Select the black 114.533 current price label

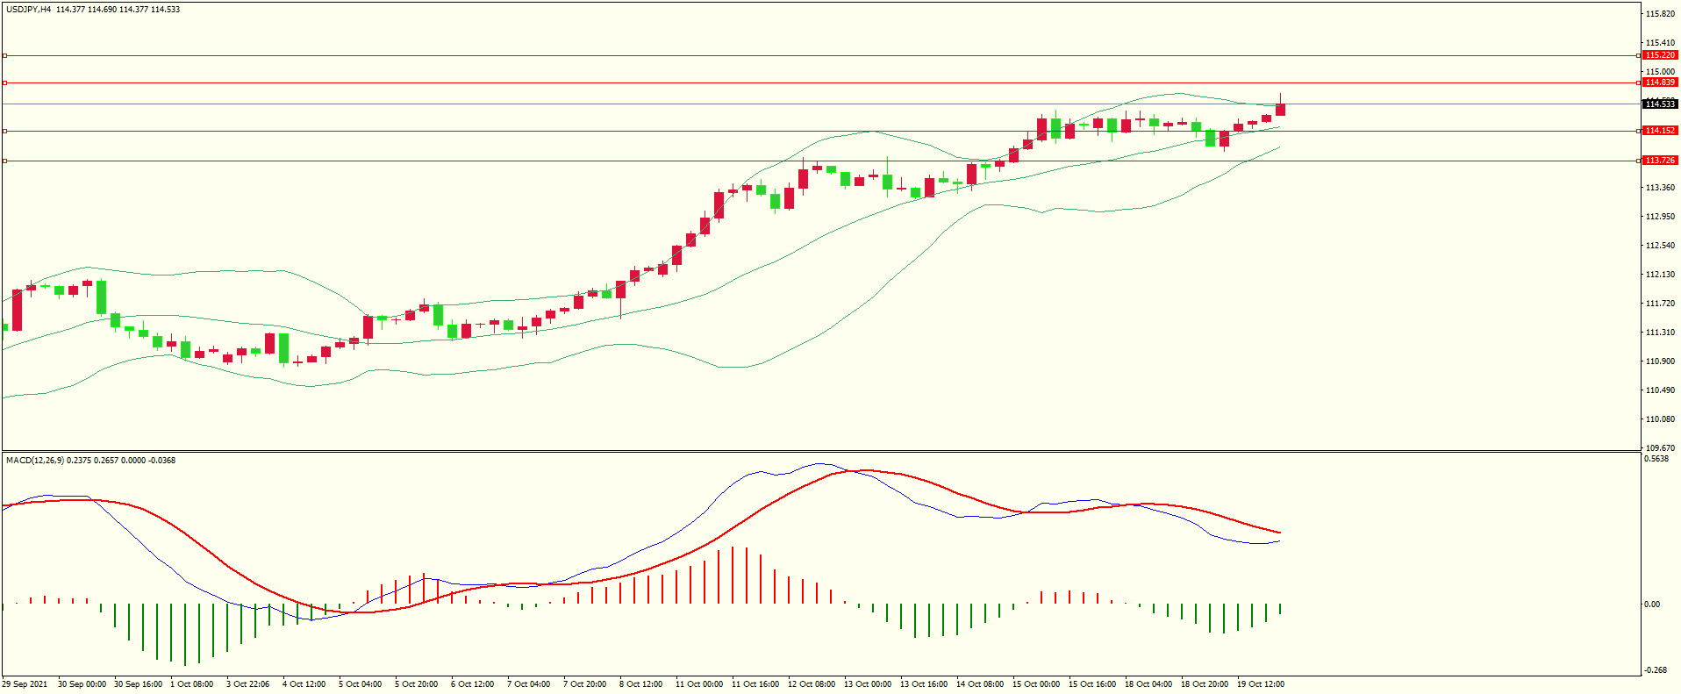tap(1659, 104)
